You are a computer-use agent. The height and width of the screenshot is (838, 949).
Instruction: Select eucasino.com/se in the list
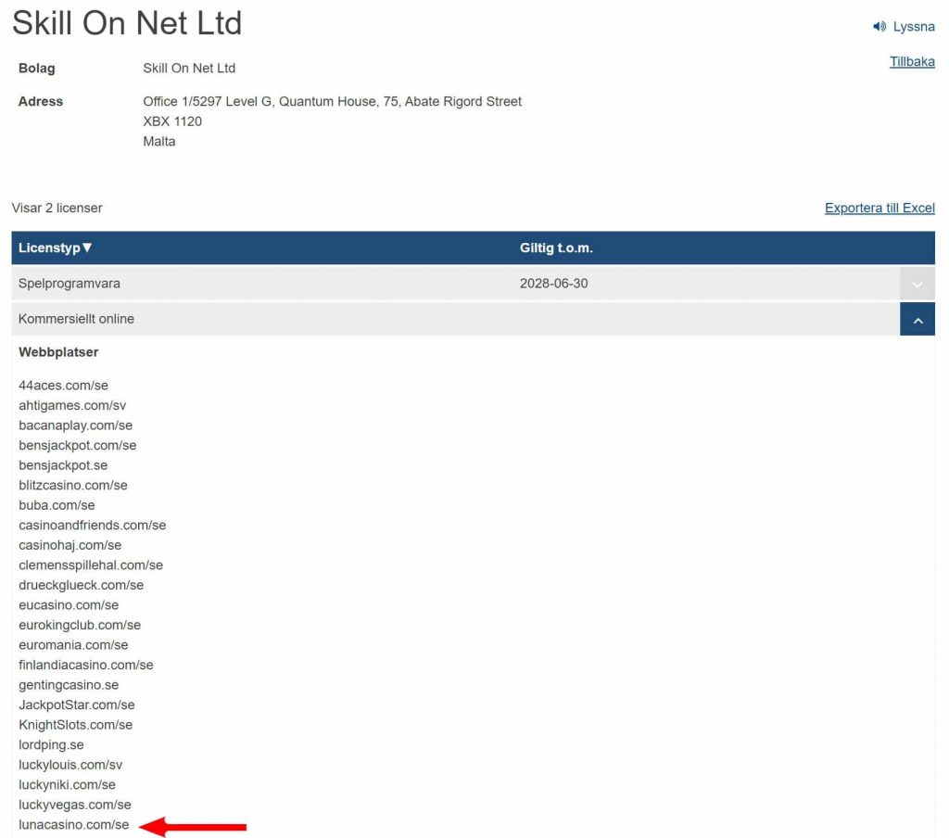(69, 605)
